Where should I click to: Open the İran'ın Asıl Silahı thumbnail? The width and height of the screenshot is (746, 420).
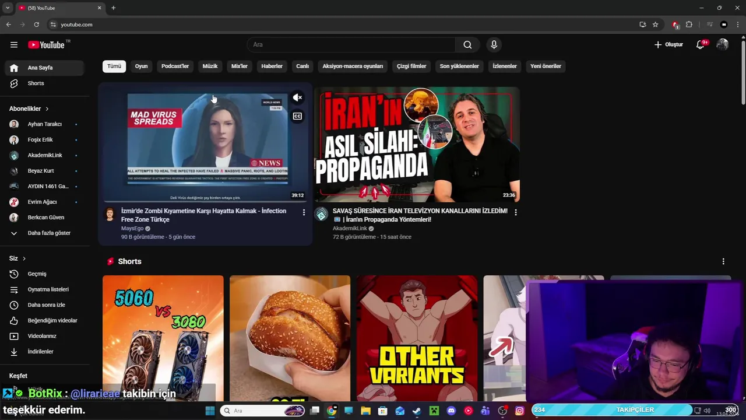pos(417,145)
